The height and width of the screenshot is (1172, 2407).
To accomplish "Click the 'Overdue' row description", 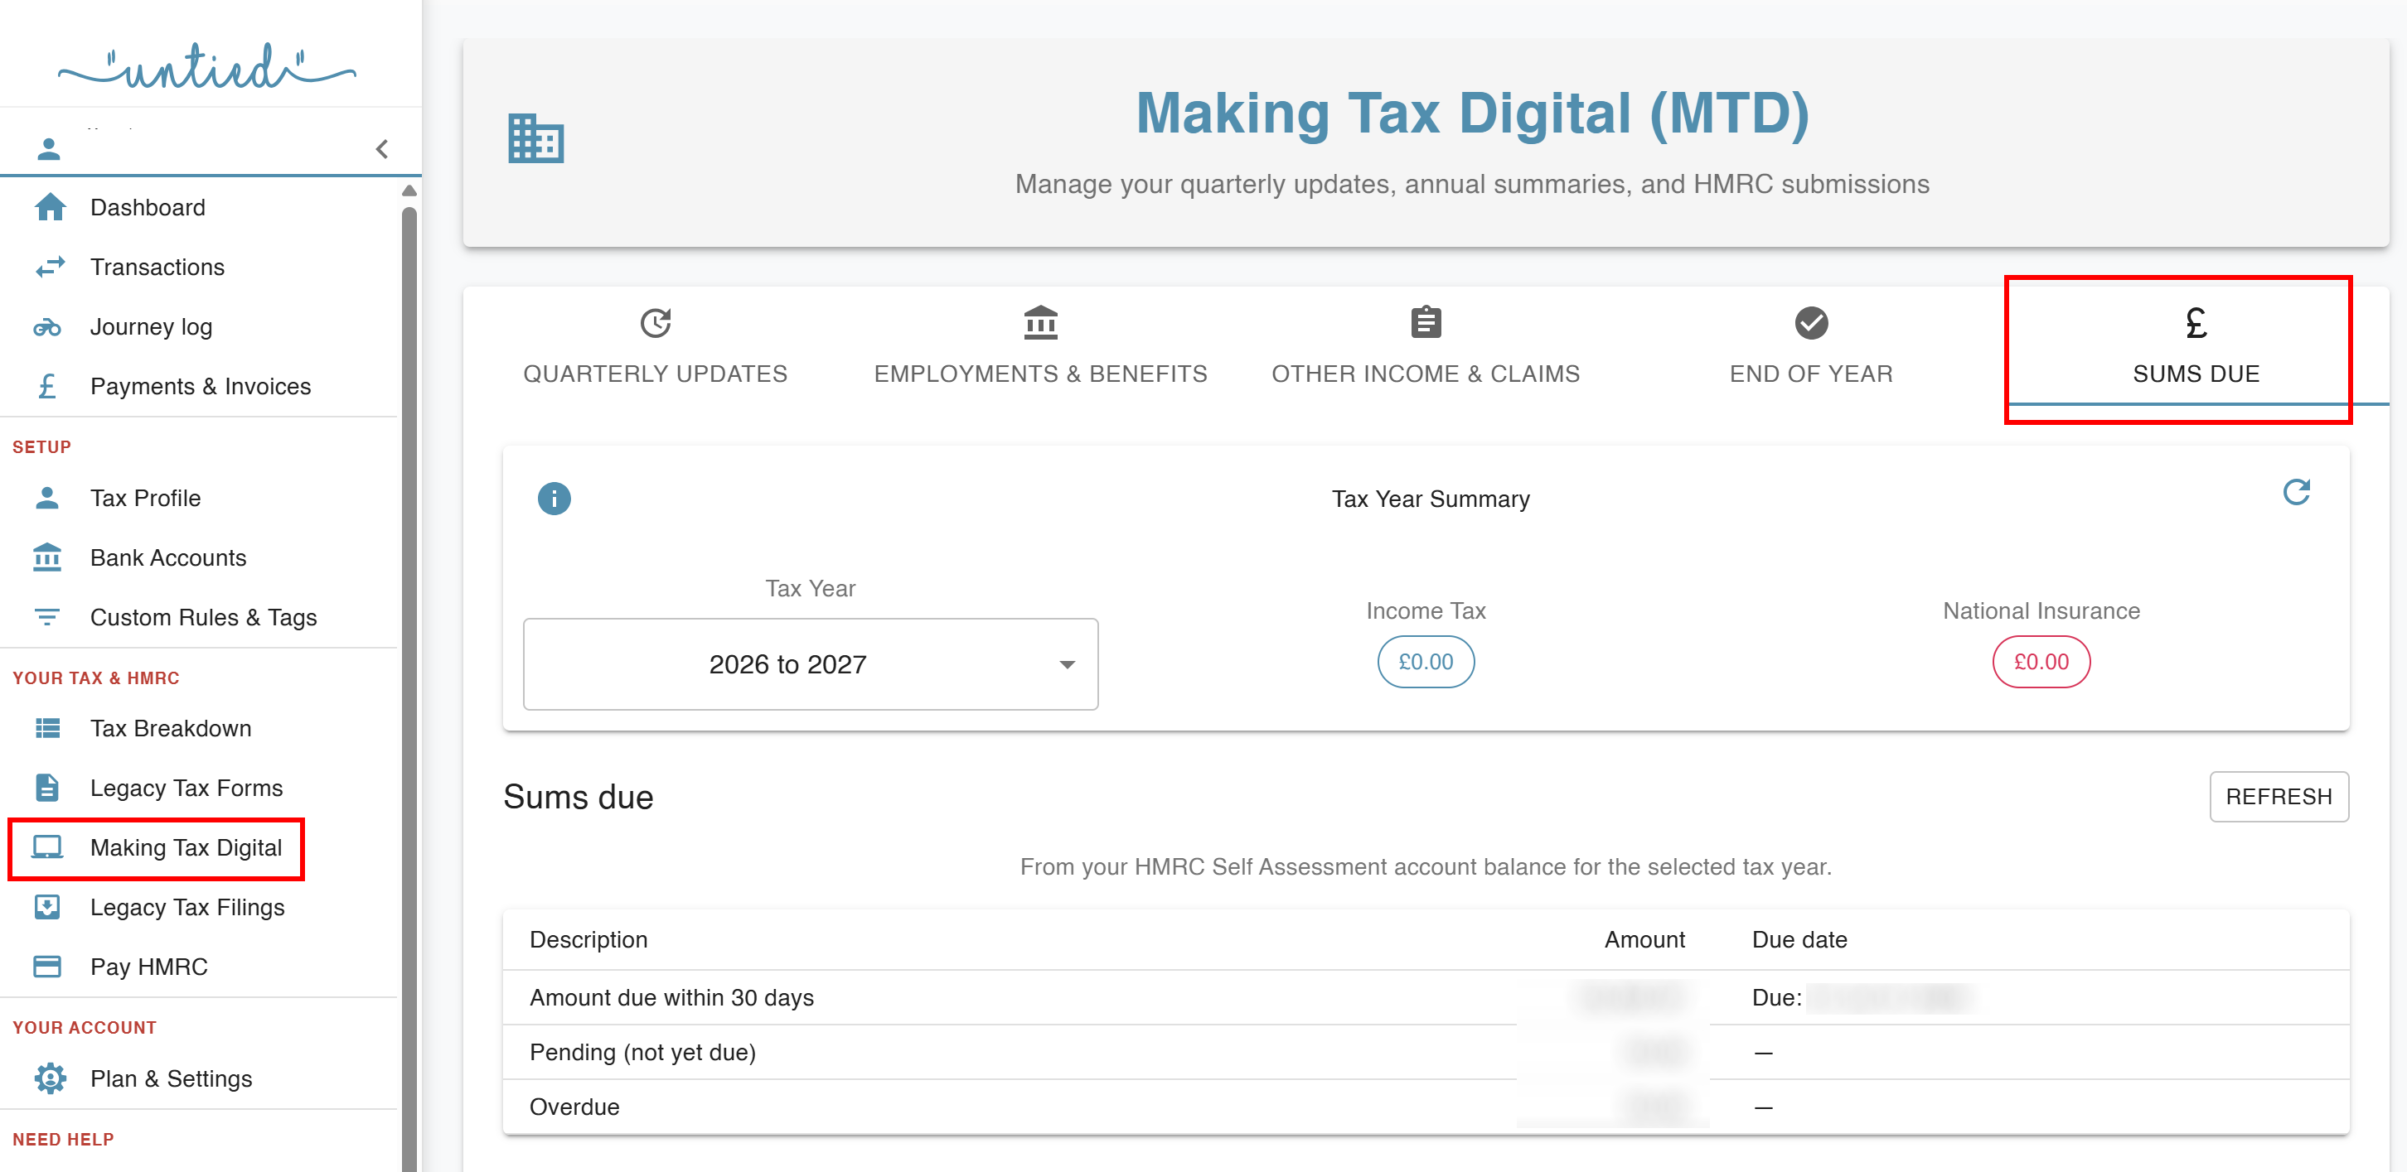I will click(574, 1107).
